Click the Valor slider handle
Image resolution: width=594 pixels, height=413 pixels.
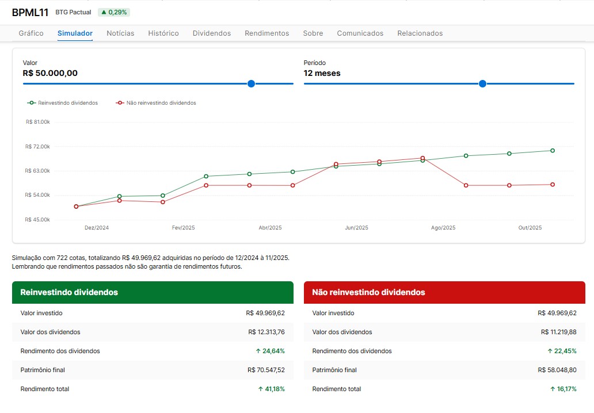point(251,84)
